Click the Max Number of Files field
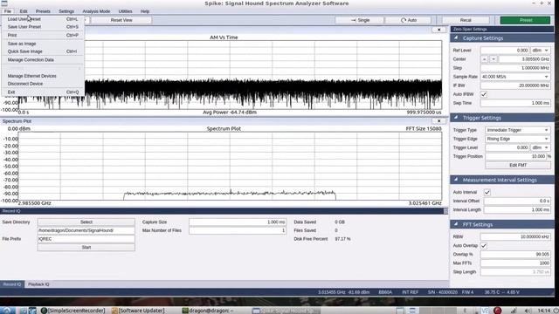 238,230
